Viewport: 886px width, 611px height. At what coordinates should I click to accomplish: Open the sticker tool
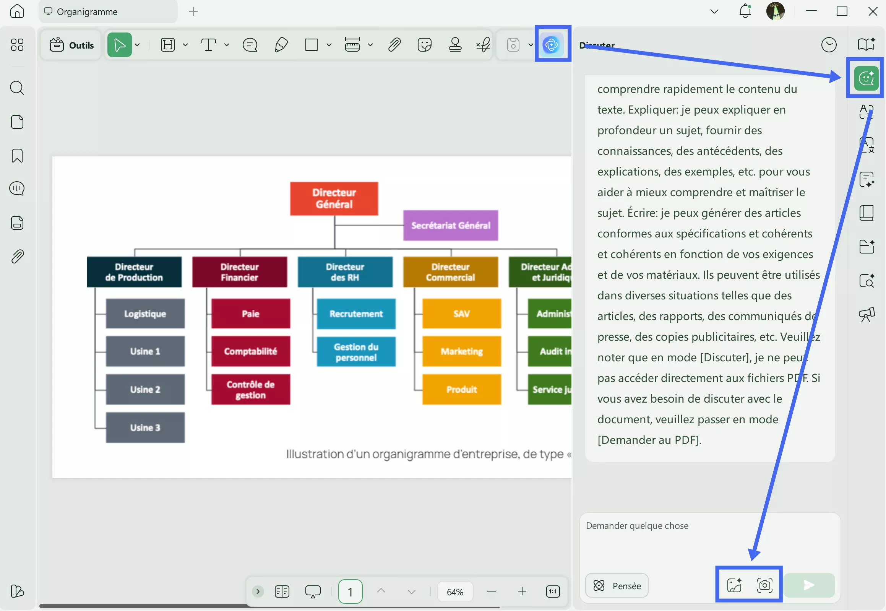pyautogui.click(x=424, y=45)
